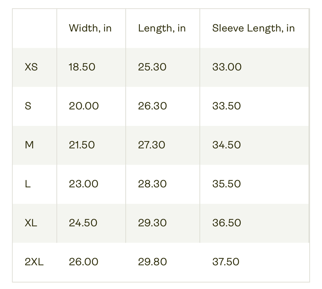Screen dimensions: 322x289
Task: Select the 2XL size row label
Action: [34, 262]
